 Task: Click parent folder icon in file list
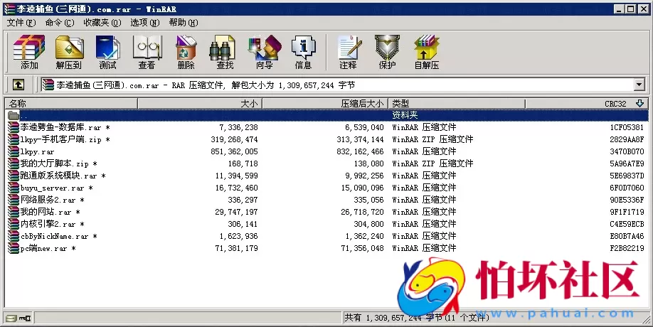[14, 115]
